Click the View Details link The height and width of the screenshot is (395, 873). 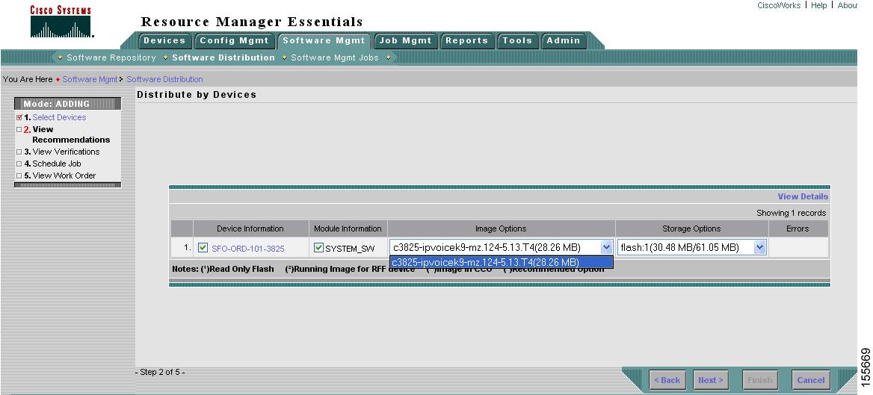tap(803, 196)
